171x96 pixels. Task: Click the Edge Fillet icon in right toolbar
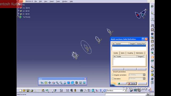[x=152, y=67]
